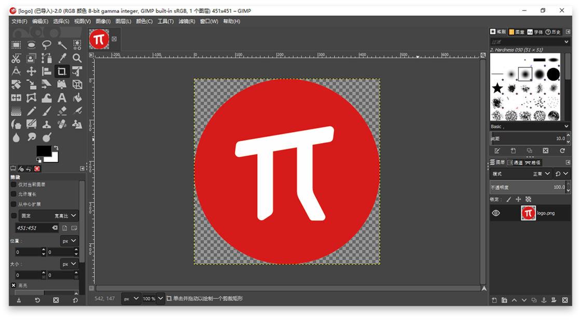Screen dimensions: 581x320
Task: Select the Measure compass tool
Action: pyautogui.click(x=16, y=71)
